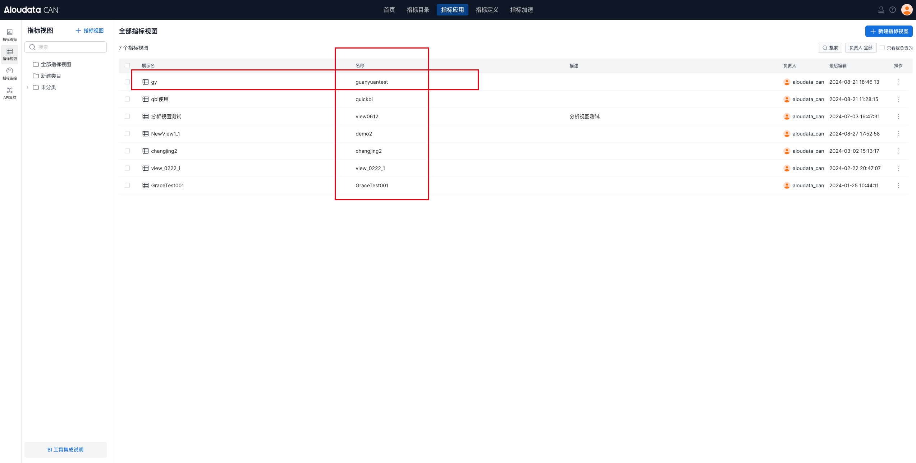
Task: Click the 新建指标视图 button
Action: [889, 31]
